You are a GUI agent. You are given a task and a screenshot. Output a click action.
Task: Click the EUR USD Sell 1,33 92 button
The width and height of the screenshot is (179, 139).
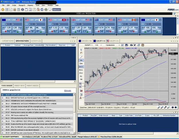pyautogui.click(x=7, y=30)
